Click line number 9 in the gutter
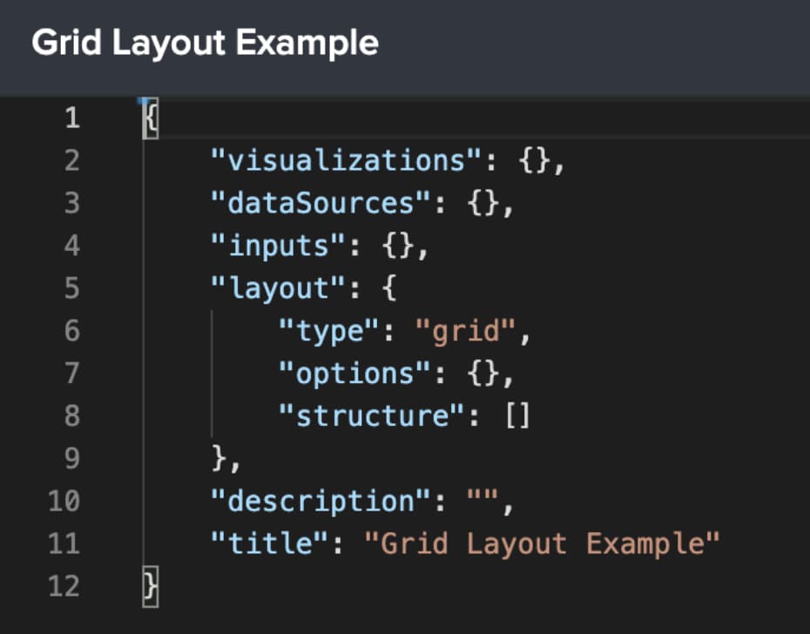 tap(72, 458)
